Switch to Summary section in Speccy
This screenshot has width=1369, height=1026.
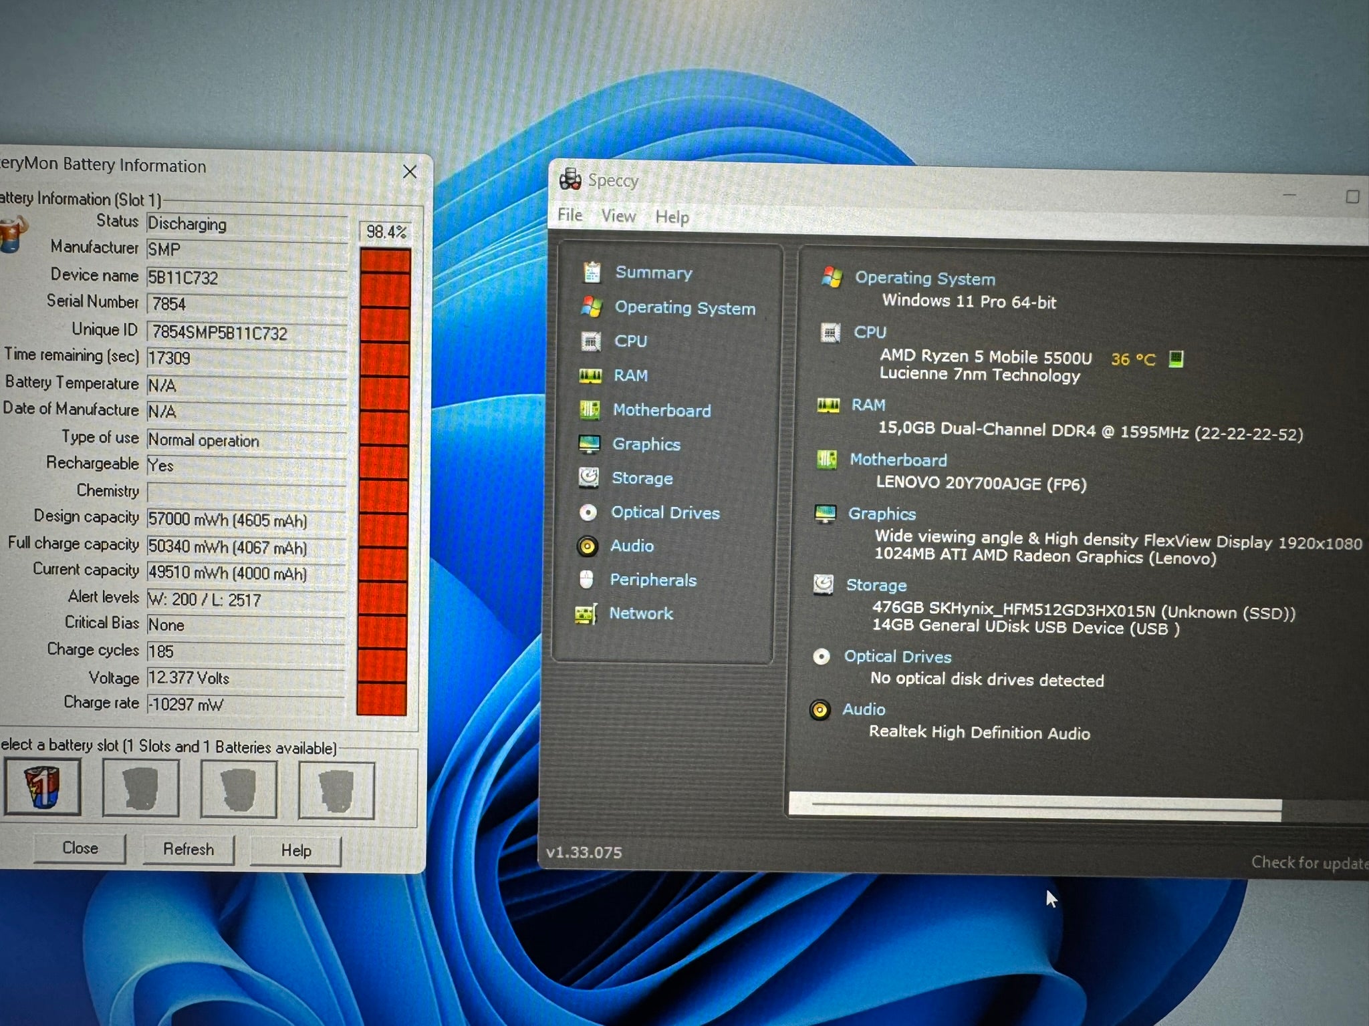tap(654, 273)
